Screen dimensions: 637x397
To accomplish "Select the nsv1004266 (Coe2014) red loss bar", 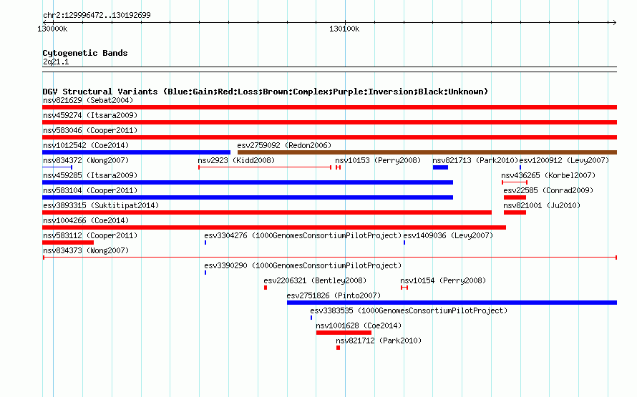I will point(274,227).
